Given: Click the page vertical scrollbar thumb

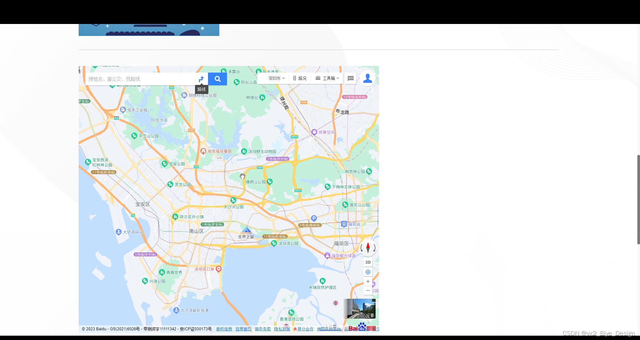Looking at the screenshot, I should pos(638,199).
